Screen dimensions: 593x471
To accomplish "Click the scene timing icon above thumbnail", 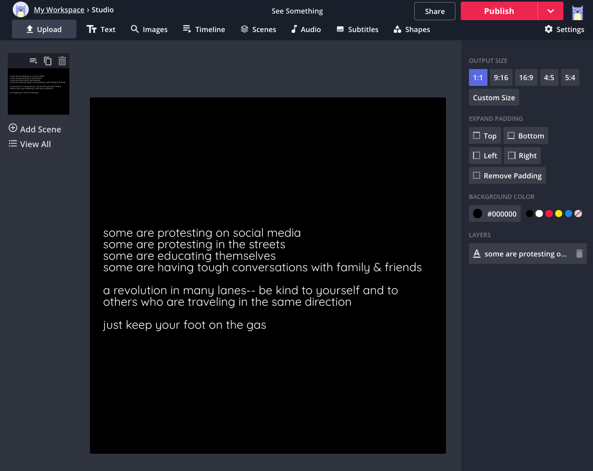I will [x=33, y=61].
